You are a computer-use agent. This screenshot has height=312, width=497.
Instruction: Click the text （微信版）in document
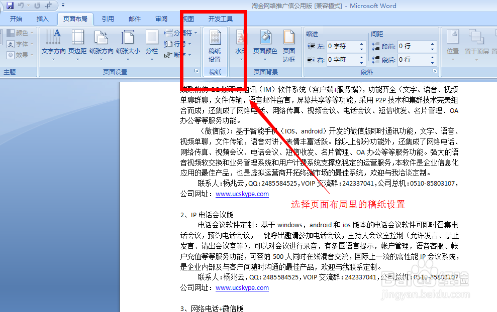217,131
